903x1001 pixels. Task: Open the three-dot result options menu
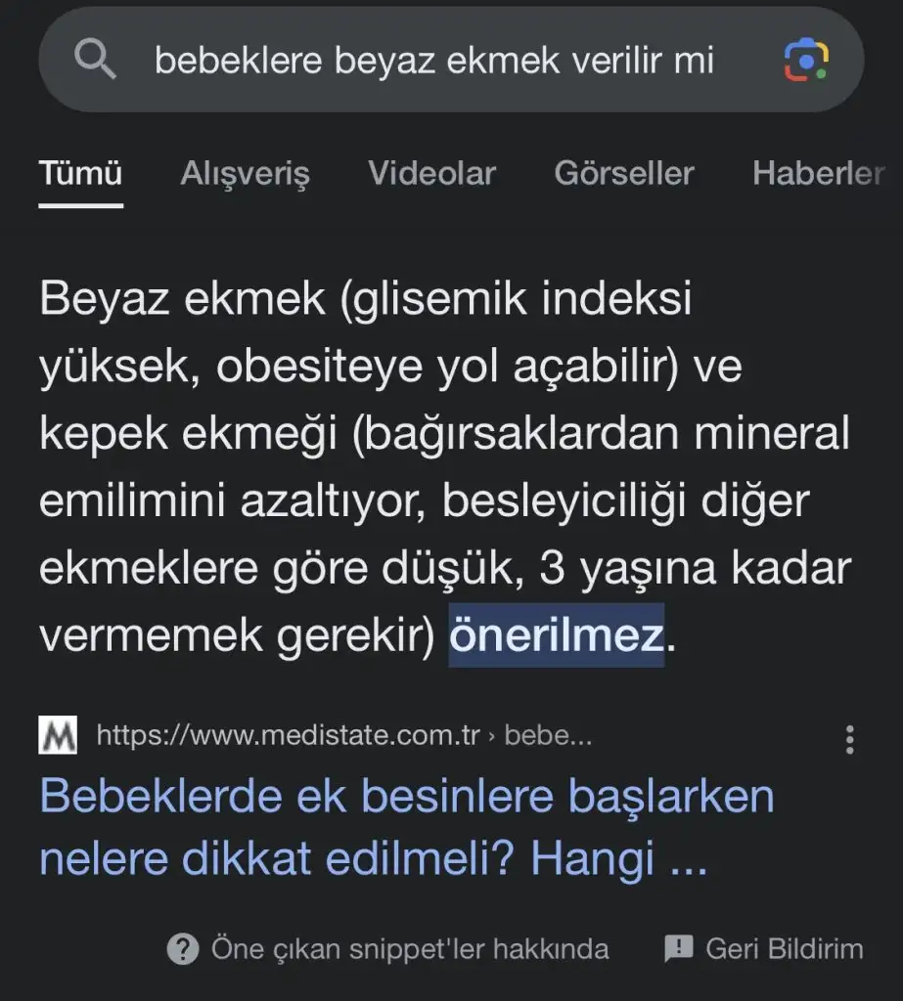(x=849, y=739)
